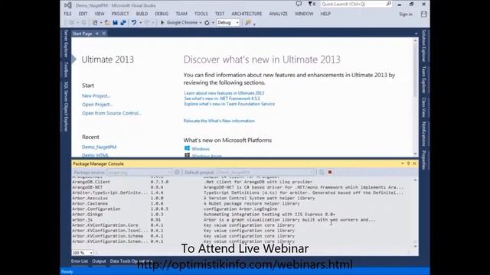Viewport: 490px width, 275px height.
Task: Open the HELP menu
Action: (x=325, y=14)
